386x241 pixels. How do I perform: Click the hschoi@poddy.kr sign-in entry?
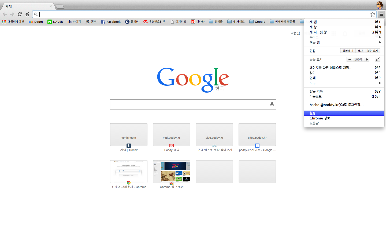point(344,105)
